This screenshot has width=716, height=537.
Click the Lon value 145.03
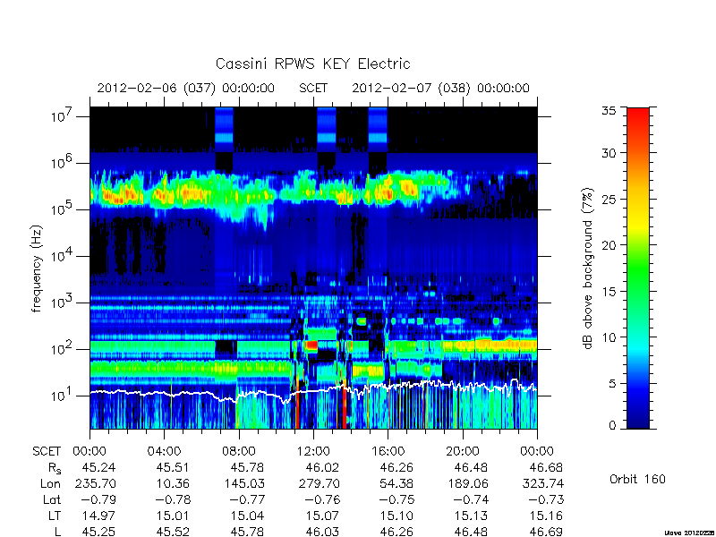[x=243, y=483]
